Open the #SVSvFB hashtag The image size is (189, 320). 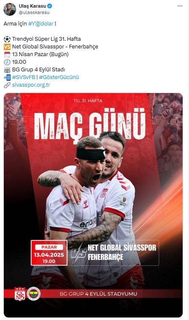[24, 77]
